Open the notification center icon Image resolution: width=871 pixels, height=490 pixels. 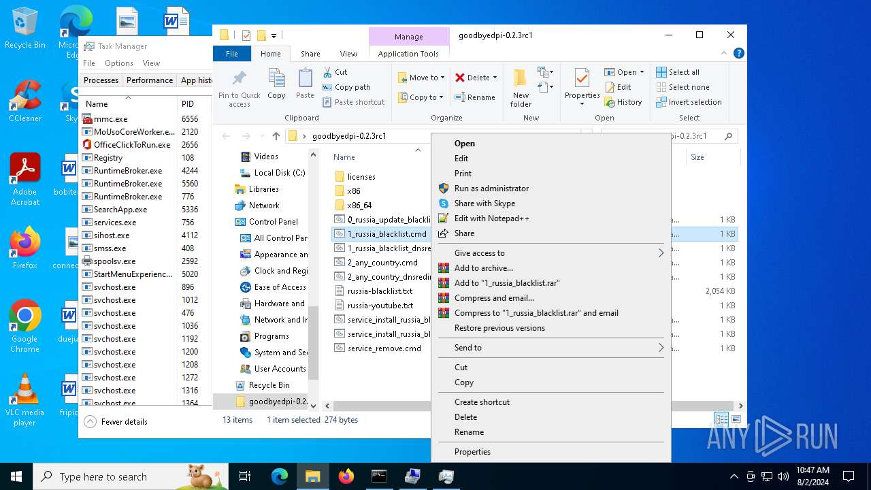pos(849,476)
